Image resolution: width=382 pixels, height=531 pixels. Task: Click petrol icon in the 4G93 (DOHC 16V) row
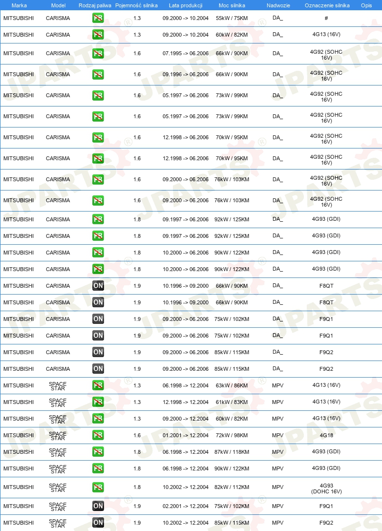click(98, 488)
